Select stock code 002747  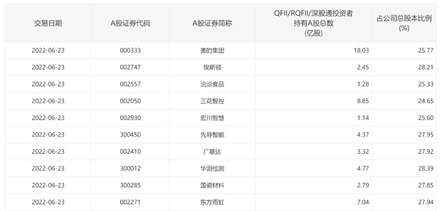tap(130, 67)
